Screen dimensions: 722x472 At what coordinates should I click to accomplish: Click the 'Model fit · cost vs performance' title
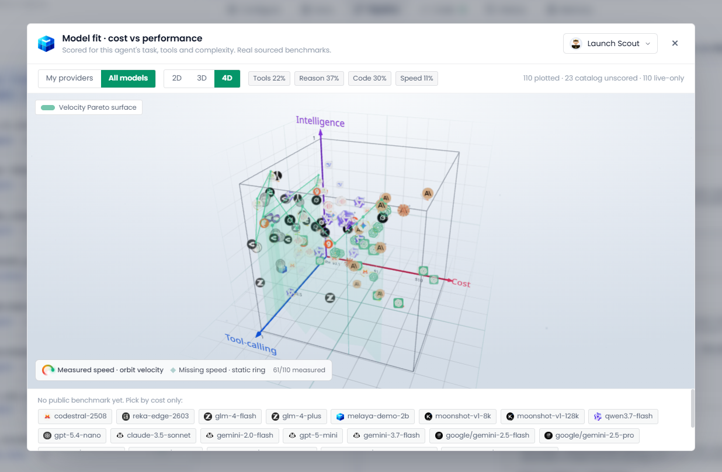pos(132,39)
